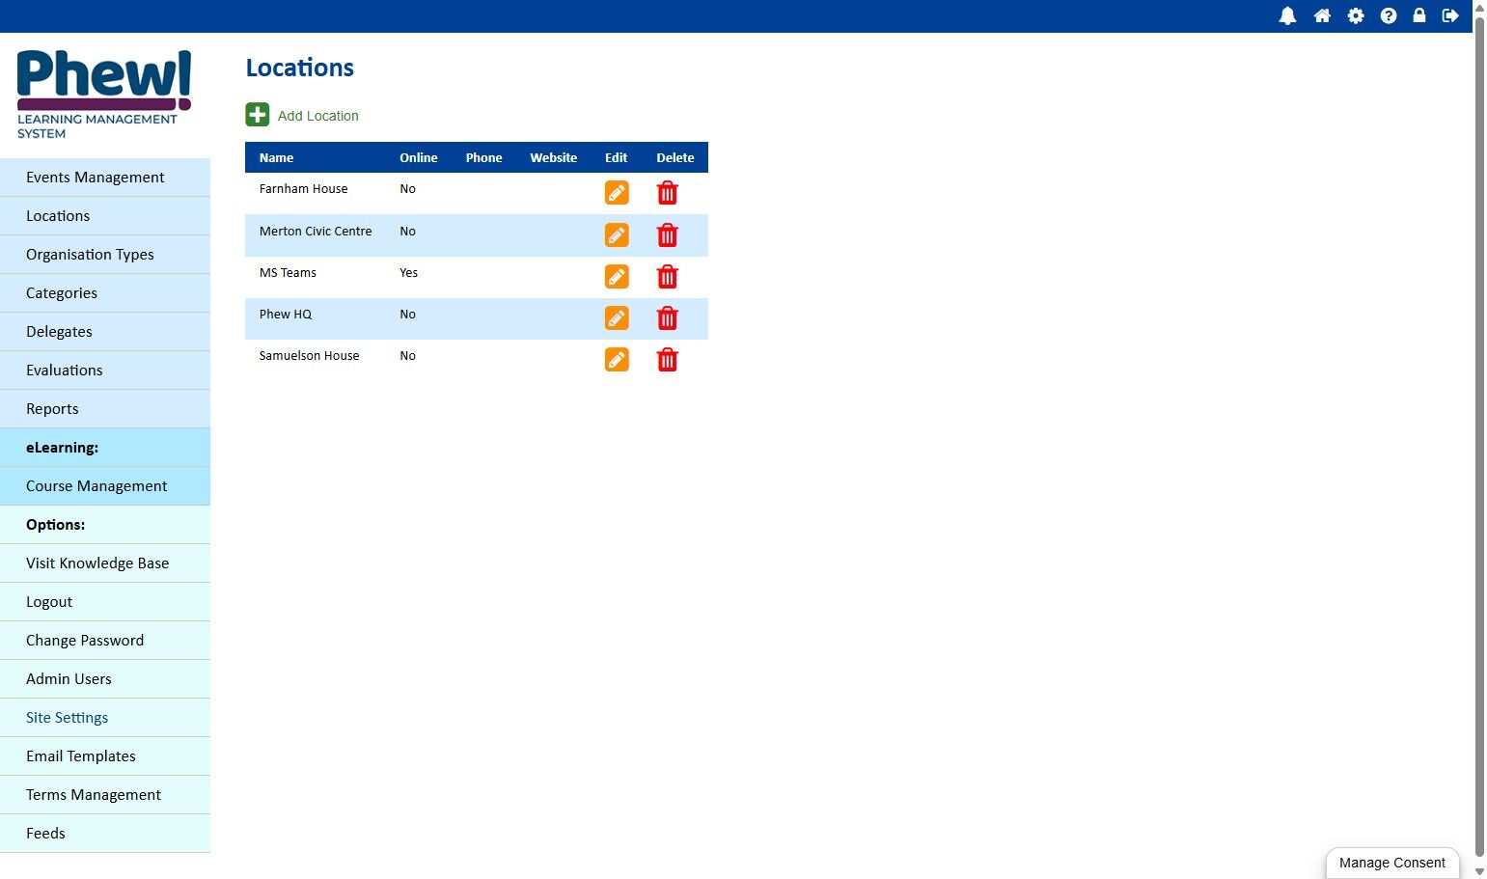Image resolution: width=1487 pixels, height=879 pixels.
Task: Open the settings gear icon in the top bar
Action: coord(1356,15)
